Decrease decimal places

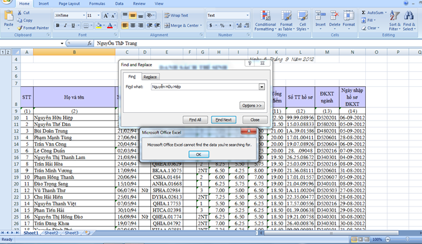[246, 26]
